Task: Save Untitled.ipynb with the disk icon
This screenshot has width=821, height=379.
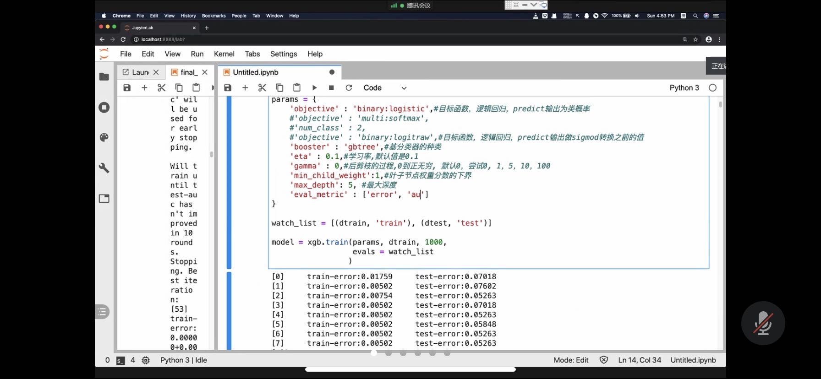Action: point(228,88)
